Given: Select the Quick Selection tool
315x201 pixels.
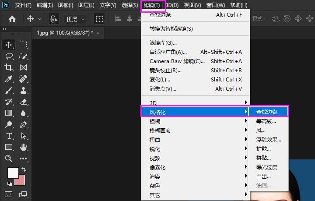Looking at the screenshot, I should 23,56.
